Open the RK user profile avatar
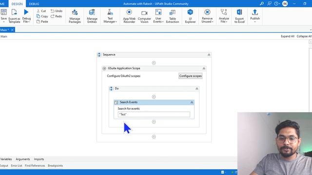Screen dimensions: 312x175 tap(285, 3)
